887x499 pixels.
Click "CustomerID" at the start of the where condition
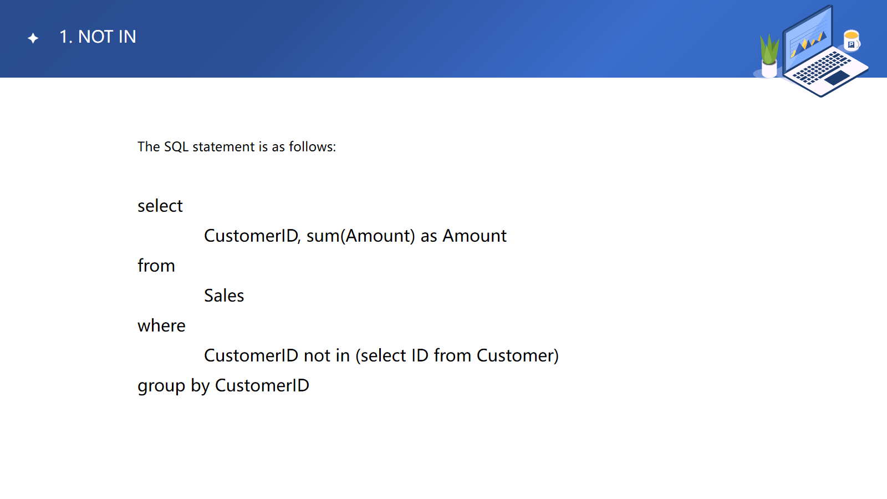point(251,355)
